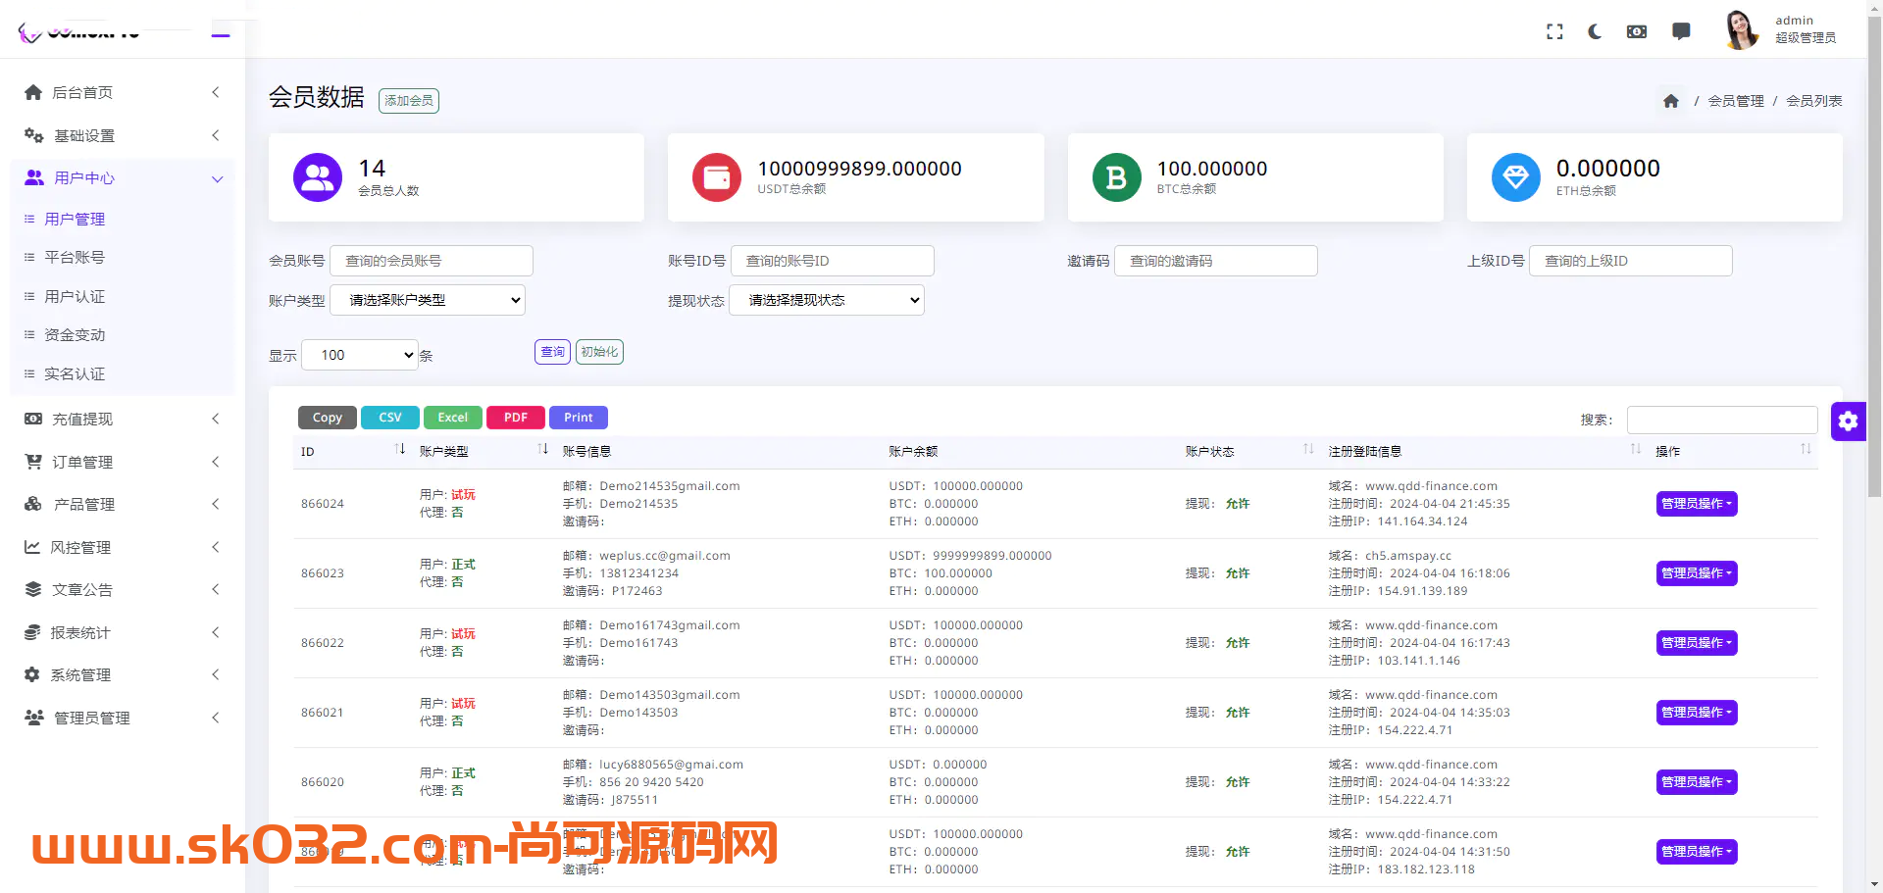Click users icon beside 用户中心
Screen dimensions: 1883x893
[34, 177]
